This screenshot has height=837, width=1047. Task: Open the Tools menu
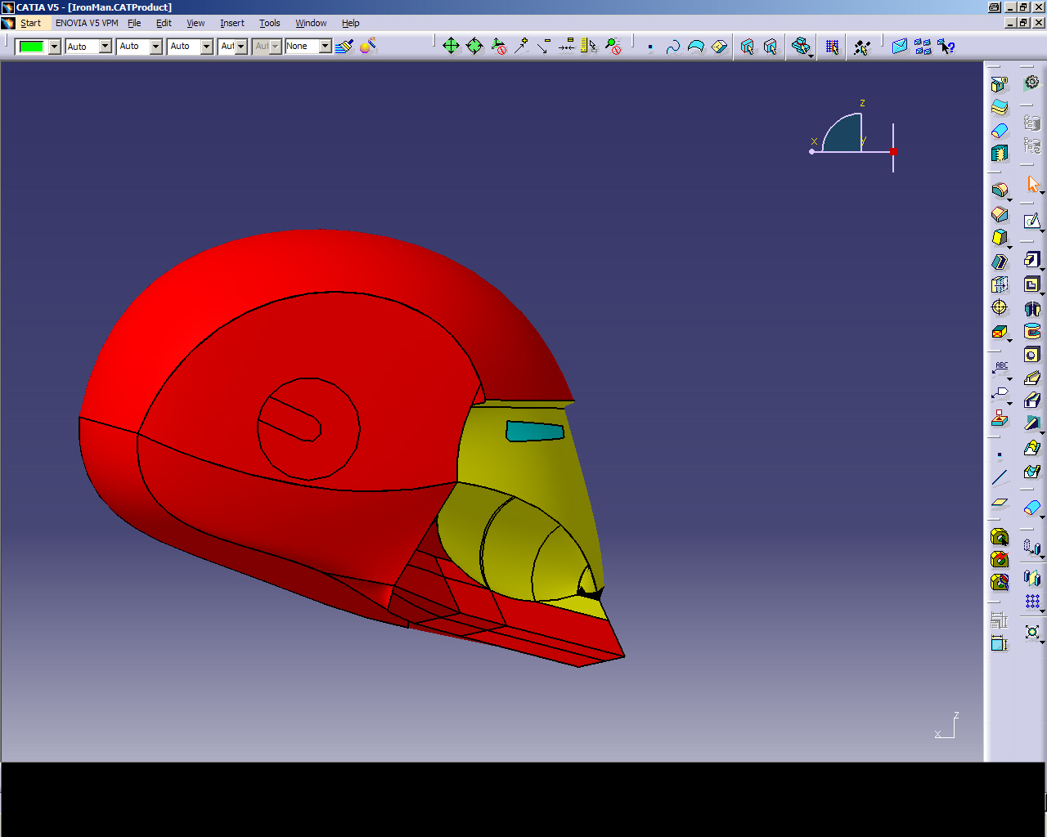pos(270,23)
